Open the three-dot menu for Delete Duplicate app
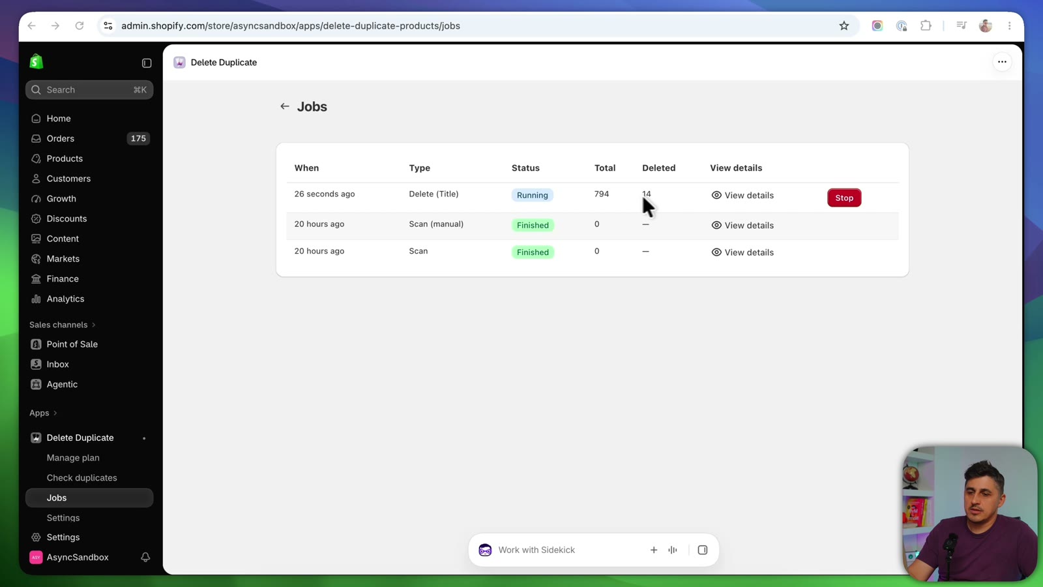 point(1002,62)
